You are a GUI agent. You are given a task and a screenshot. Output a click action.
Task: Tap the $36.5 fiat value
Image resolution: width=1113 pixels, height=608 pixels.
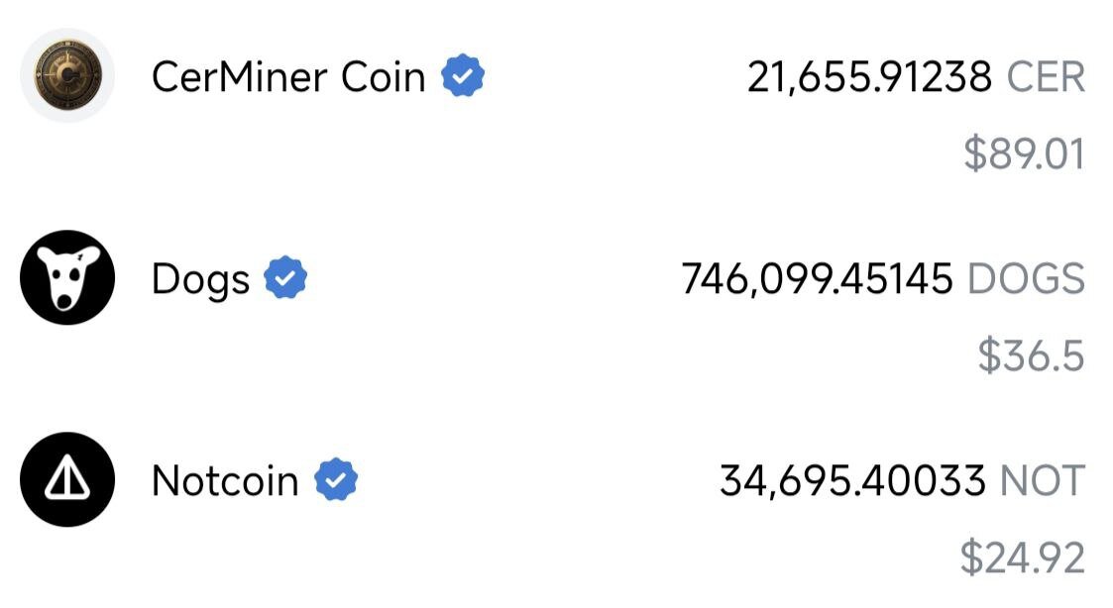[1031, 356]
